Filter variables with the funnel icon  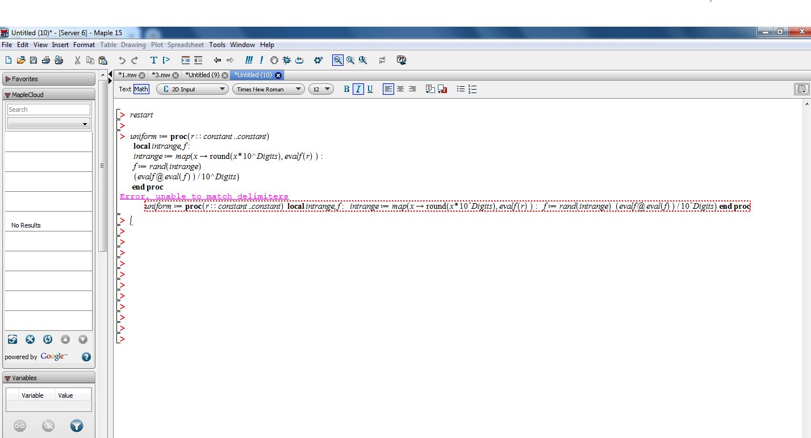pos(77,426)
